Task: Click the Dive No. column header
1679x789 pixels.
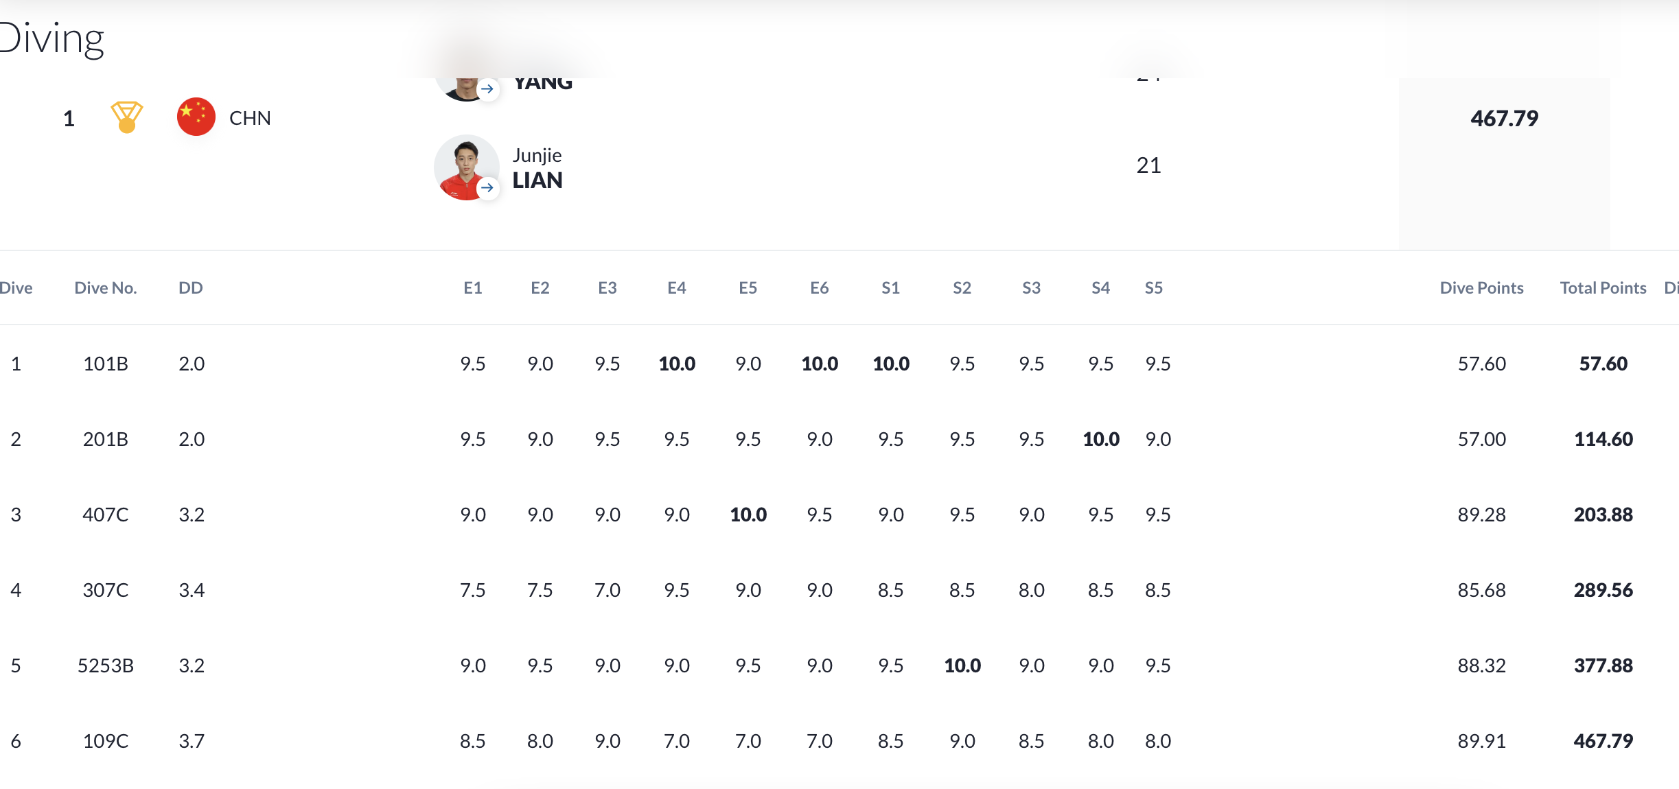Action: (106, 288)
